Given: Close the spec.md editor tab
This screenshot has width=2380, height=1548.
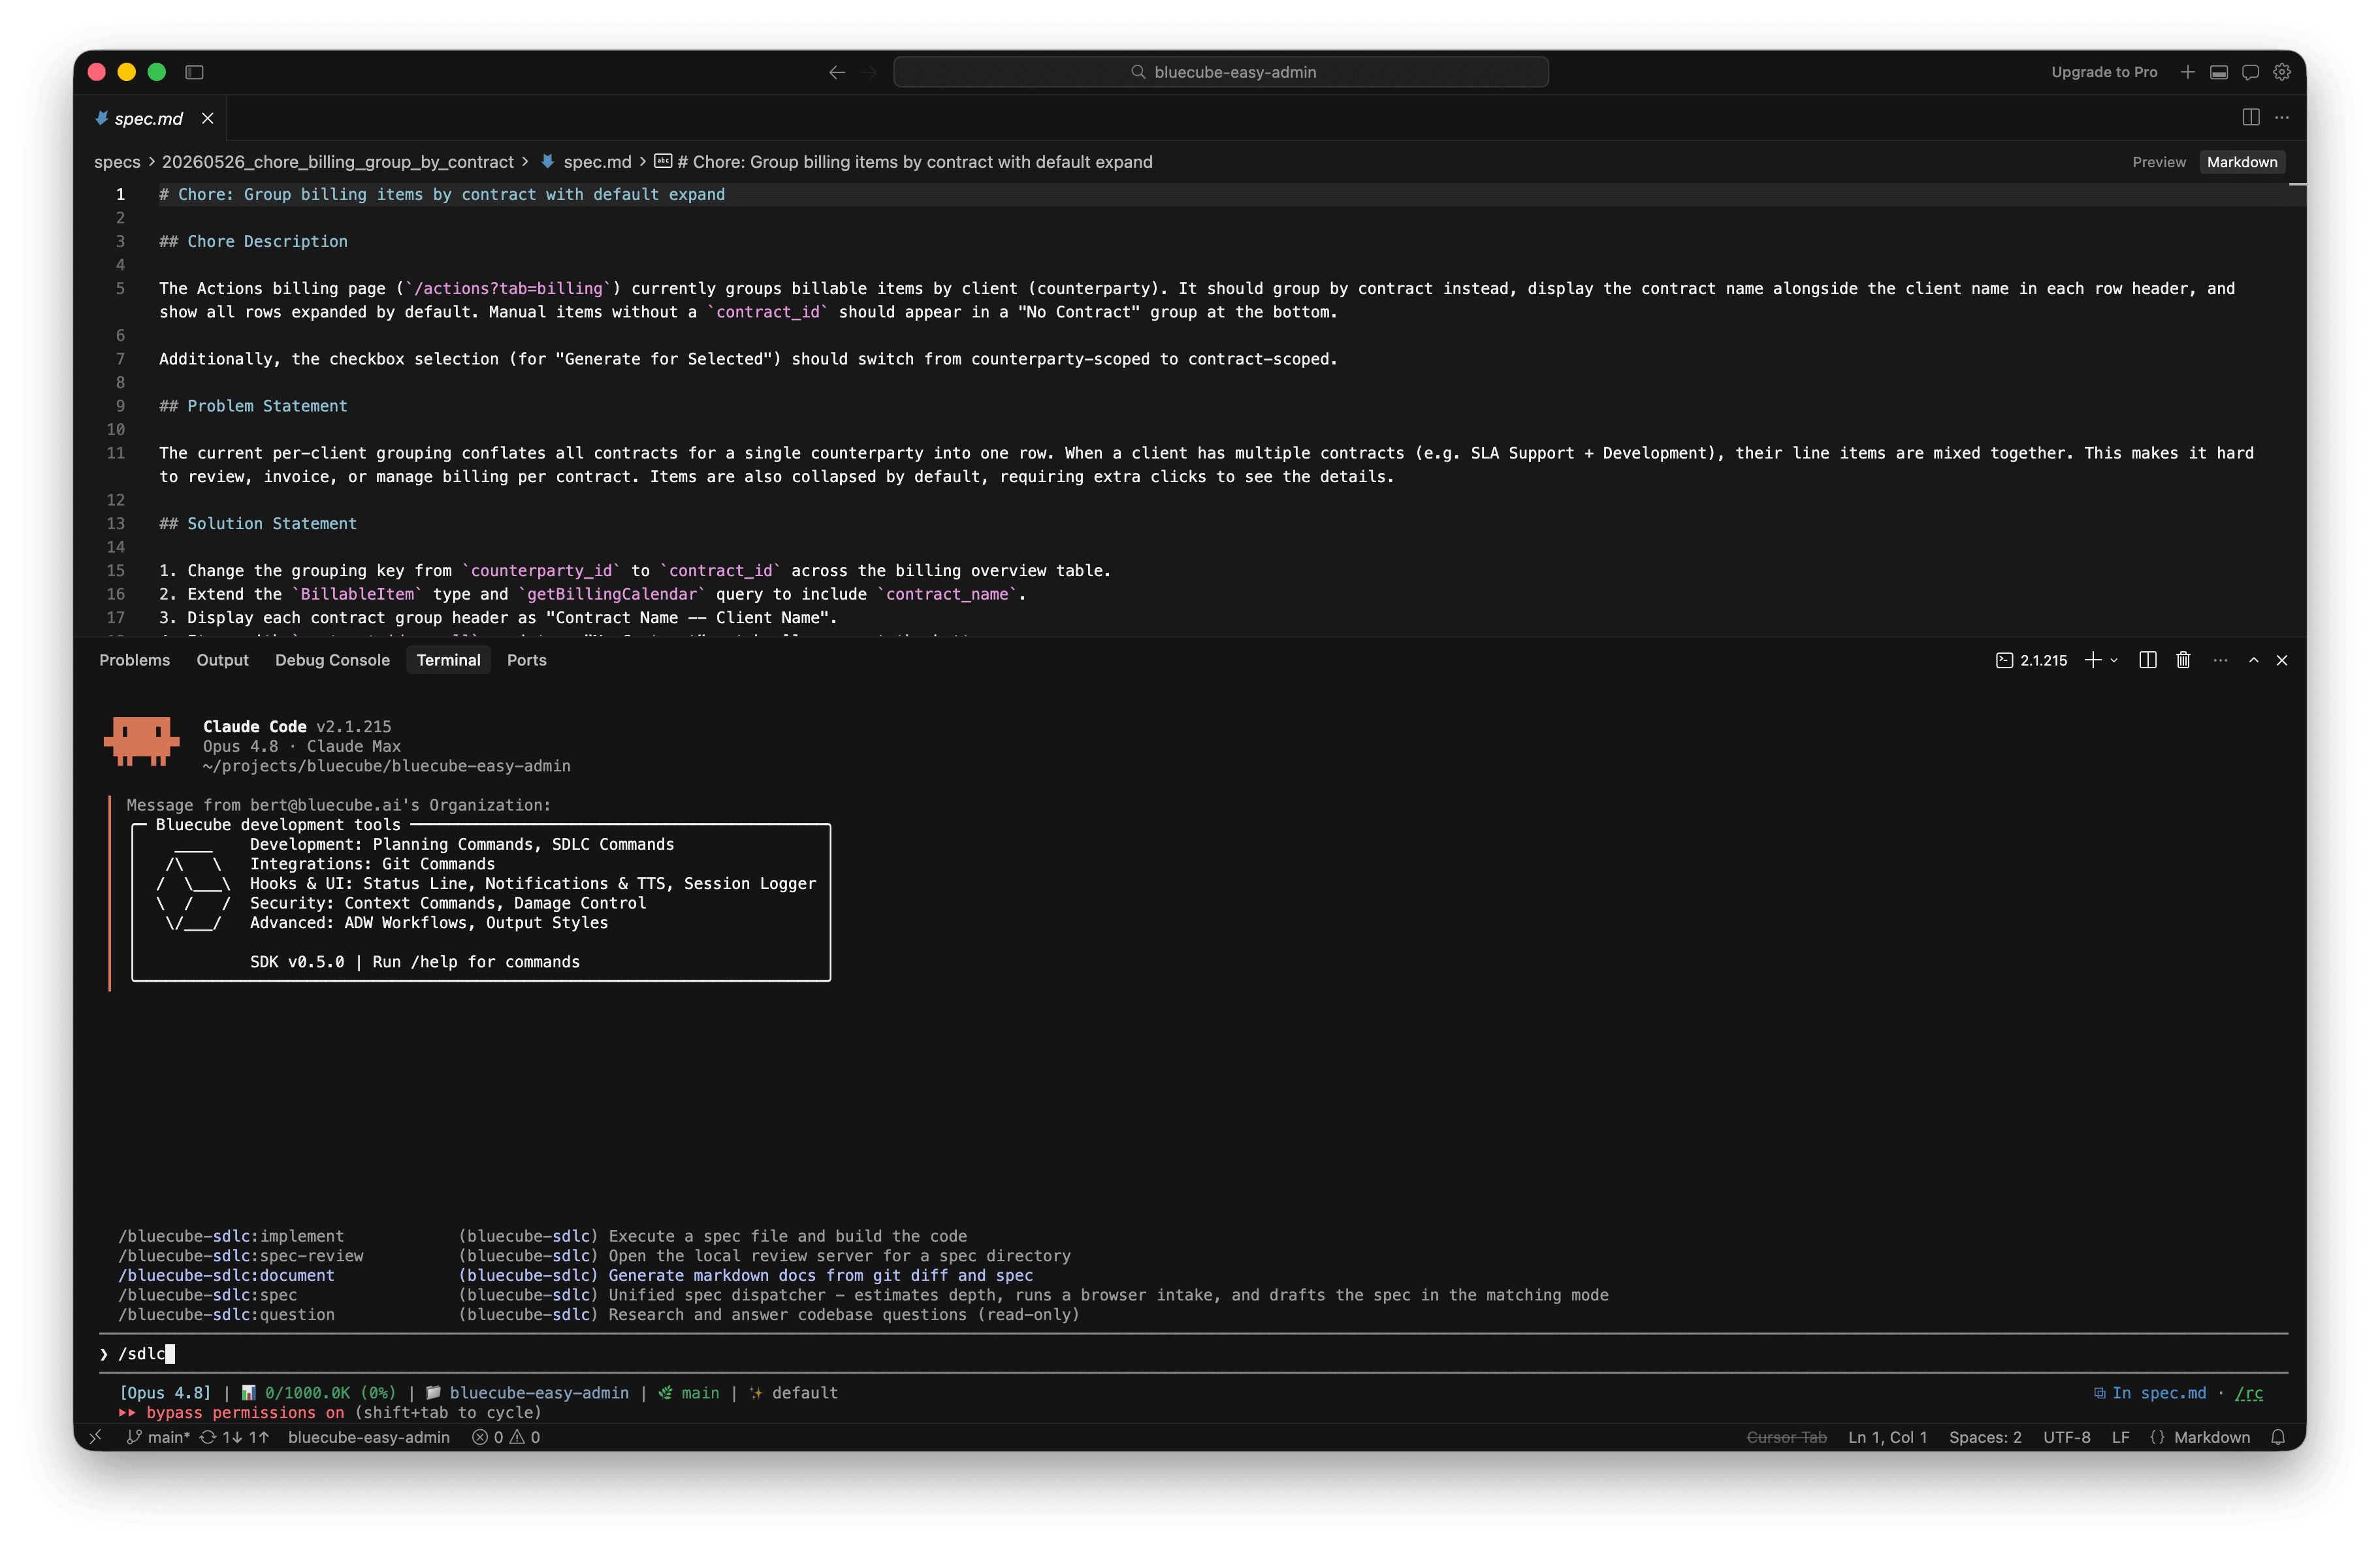Looking at the screenshot, I should click(208, 118).
